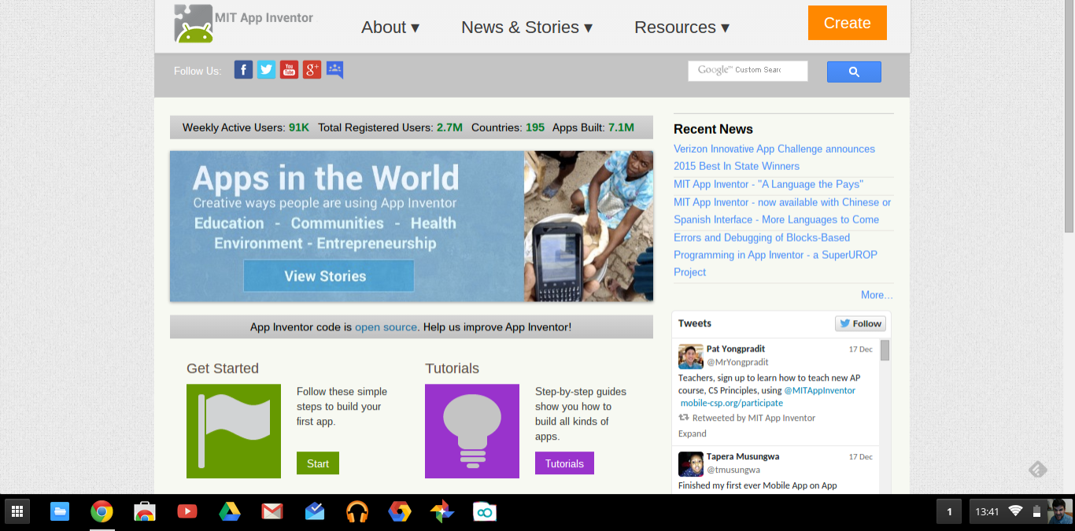Open the Chrome Web Store shelf icon

(144, 512)
